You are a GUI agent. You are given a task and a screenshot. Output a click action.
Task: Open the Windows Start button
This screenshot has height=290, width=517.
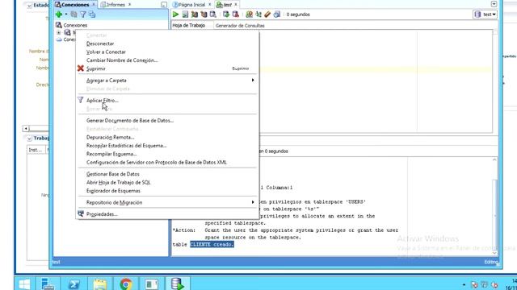(24, 284)
